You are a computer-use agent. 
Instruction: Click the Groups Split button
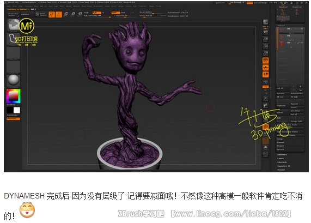(297, 121)
